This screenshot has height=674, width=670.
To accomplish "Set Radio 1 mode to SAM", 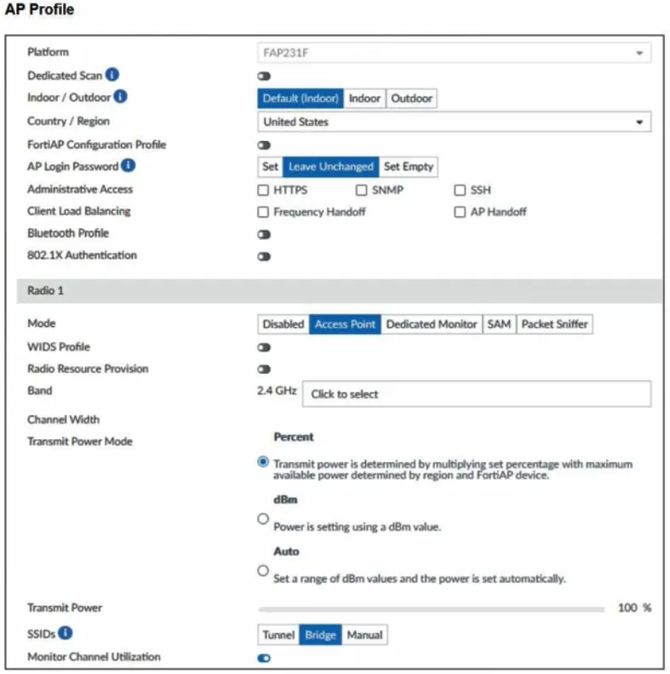I will click(x=499, y=324).
